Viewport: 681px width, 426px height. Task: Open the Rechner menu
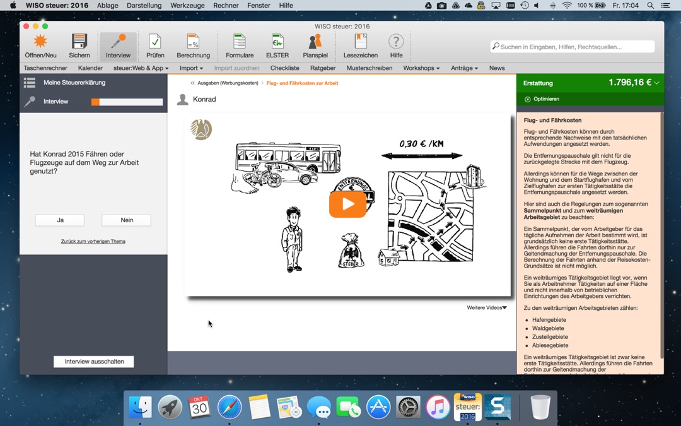pyautogui.click(x=226, y=5)
